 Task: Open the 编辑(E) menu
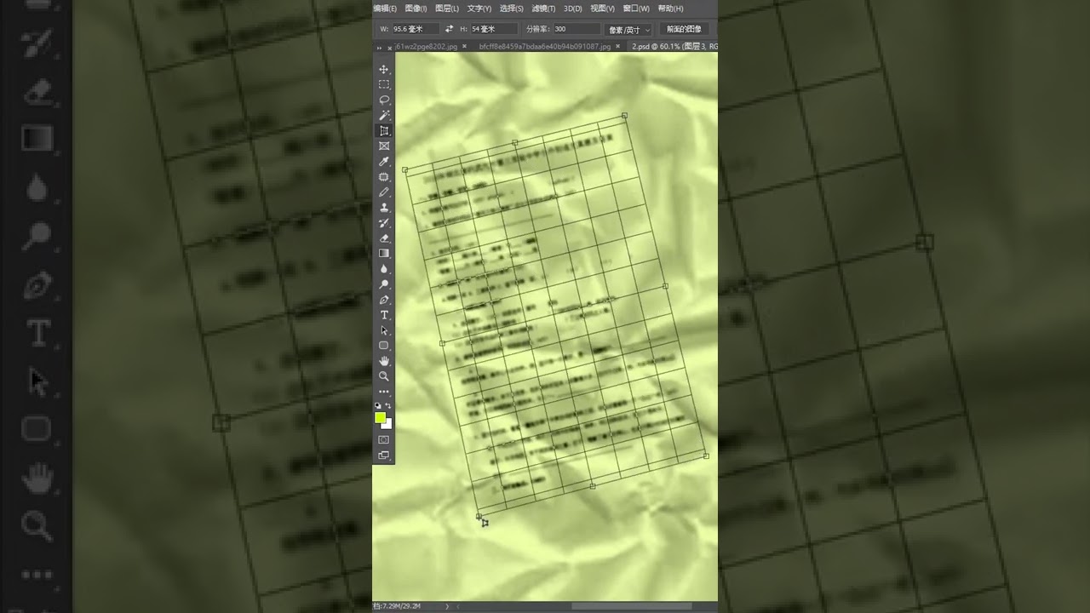[x=385, y=9]
